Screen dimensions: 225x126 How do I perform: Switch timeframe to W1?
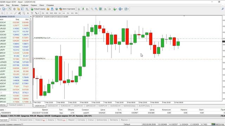[x=72, y=13]
